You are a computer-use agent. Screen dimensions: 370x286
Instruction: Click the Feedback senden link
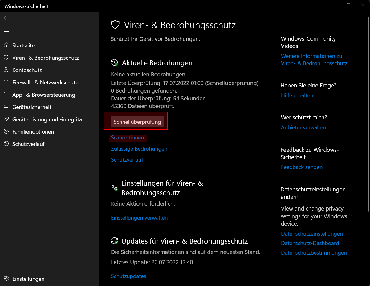tap(302, 167)
